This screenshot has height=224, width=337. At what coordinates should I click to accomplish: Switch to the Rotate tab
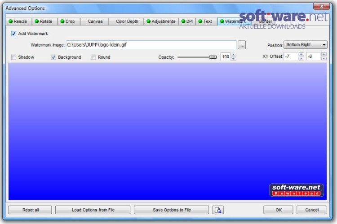click(x=44, y=22)
